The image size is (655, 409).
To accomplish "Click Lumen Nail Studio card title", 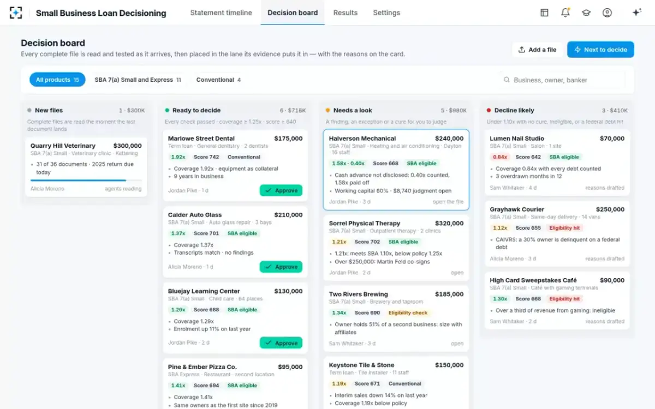I will [517, 139].
